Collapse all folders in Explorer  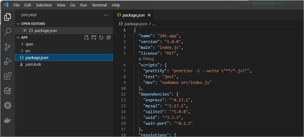coord(109,37)
